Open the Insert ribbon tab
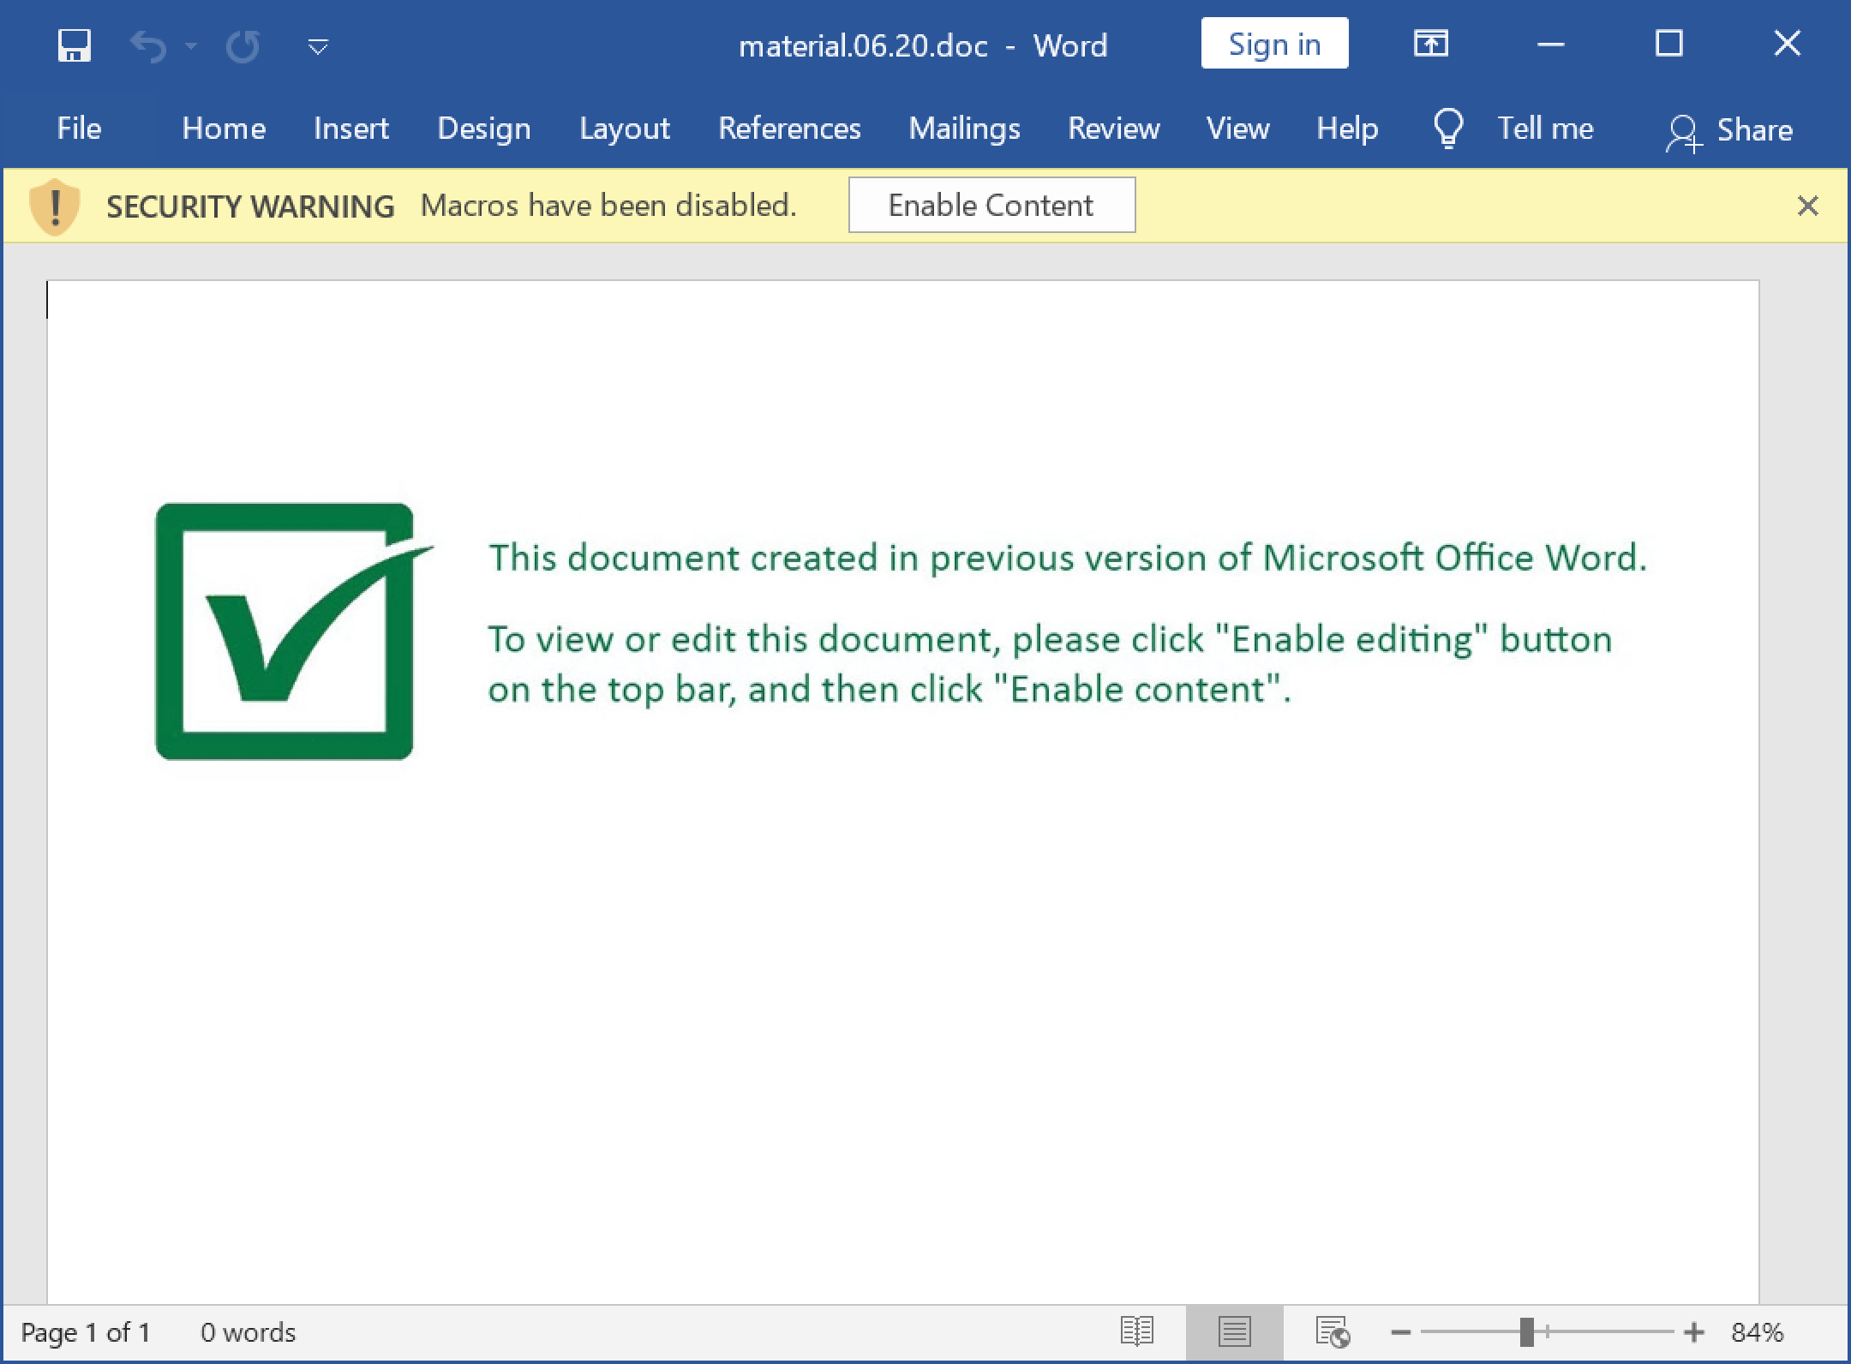1851x1364 pixels. [350, 128]
